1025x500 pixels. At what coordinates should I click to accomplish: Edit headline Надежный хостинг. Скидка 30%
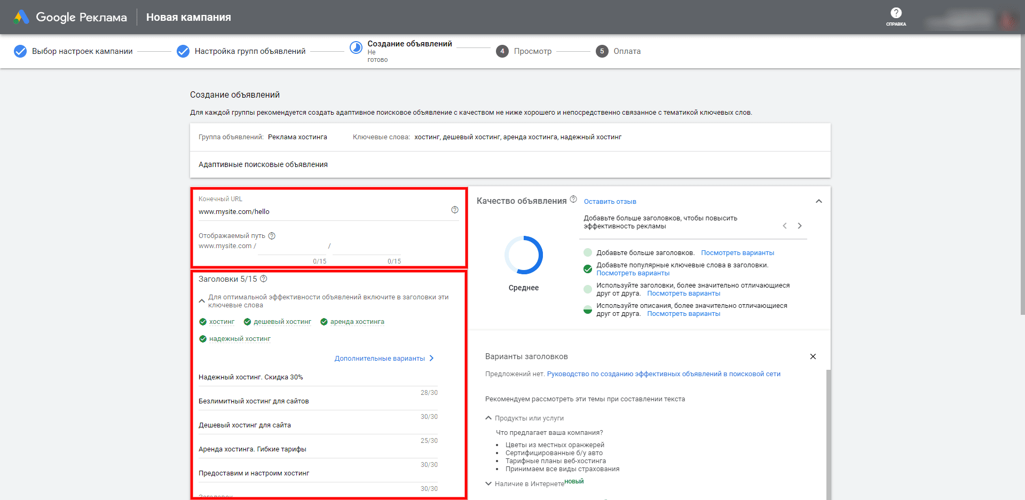click(318, 377)
